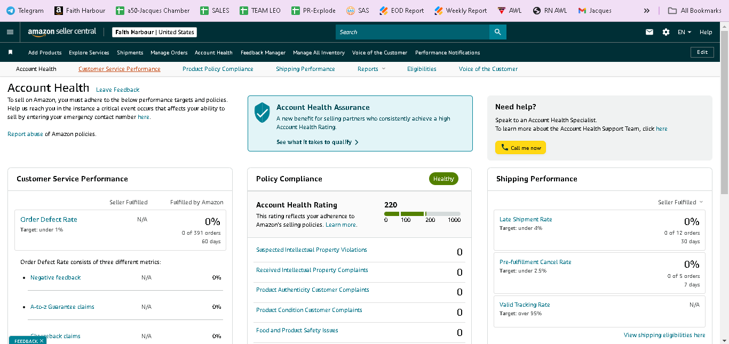Open the AWL bookmark
This screenshot has width=729, height=344.
[x=510, y=11]
